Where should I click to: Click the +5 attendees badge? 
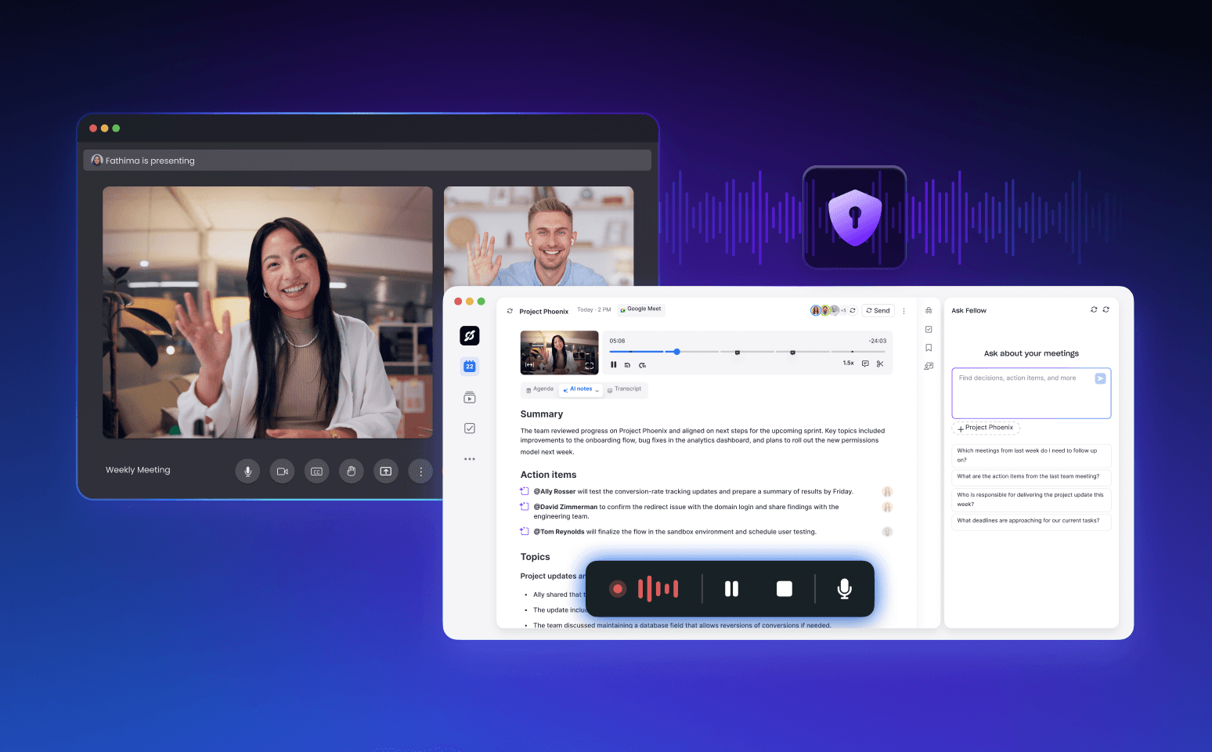click(843, 311)
